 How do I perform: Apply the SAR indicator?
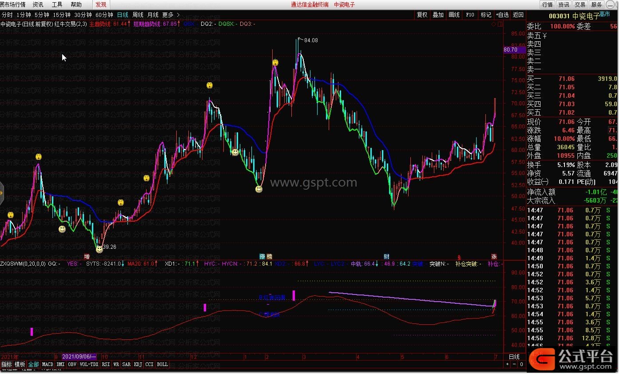127,364
